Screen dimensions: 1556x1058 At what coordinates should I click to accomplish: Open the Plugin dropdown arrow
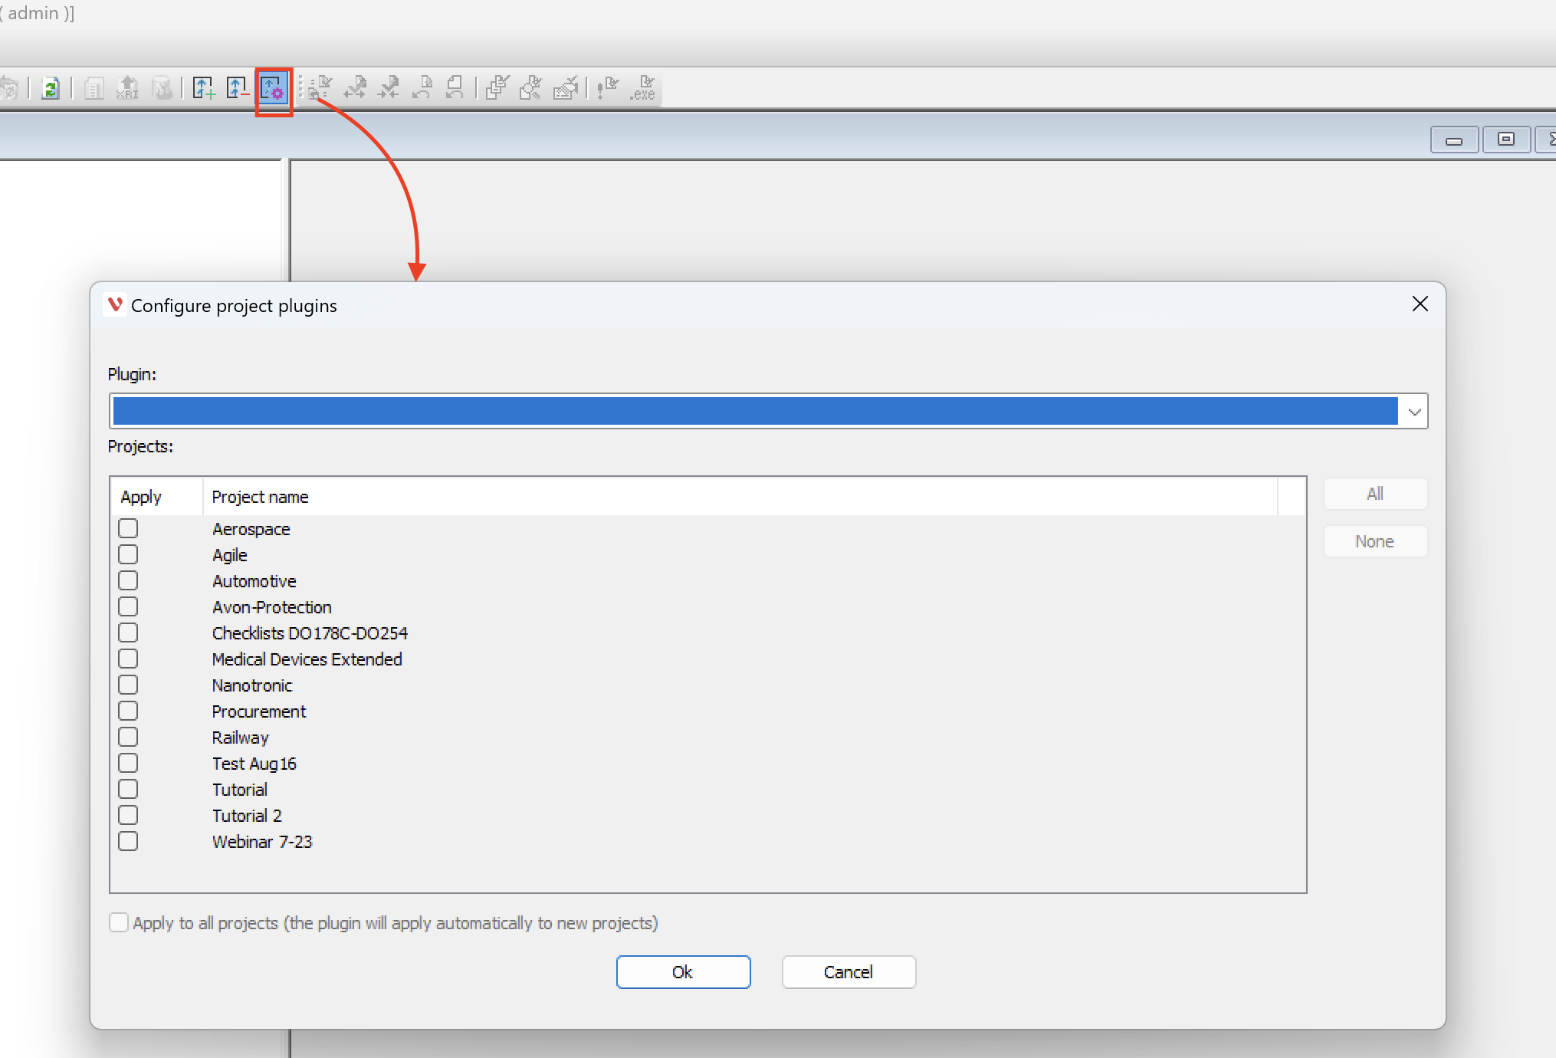pos(1414,412)
